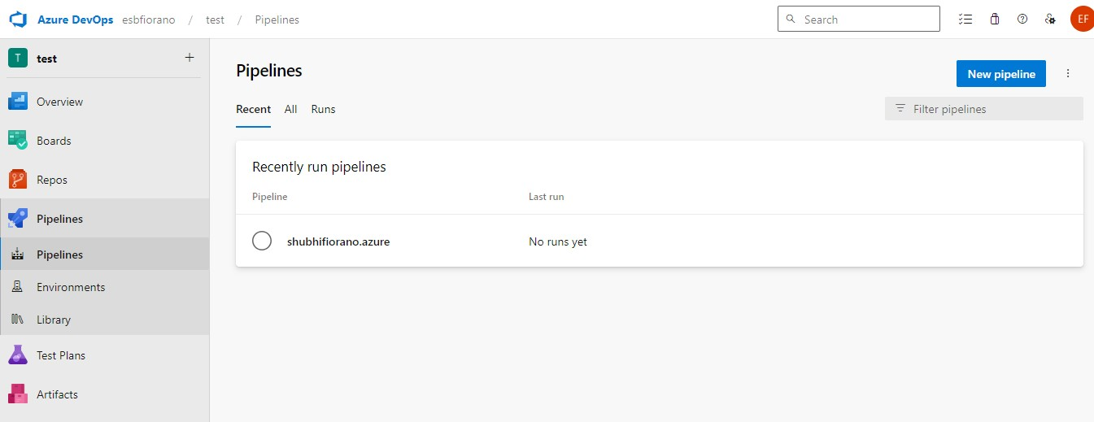Open Test Plans flask icon

pos(18,355)
